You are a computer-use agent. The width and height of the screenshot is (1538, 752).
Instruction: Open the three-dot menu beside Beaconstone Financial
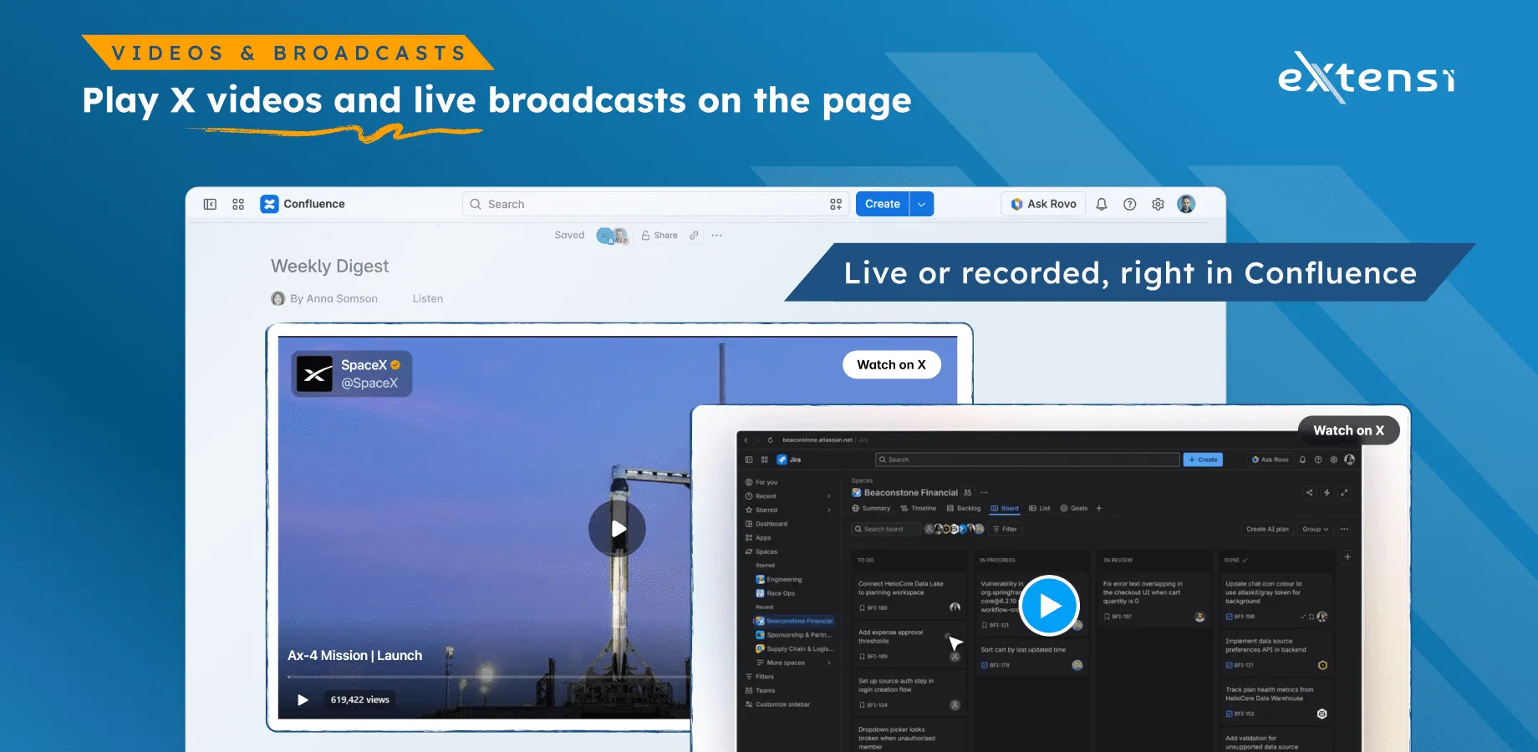click(985, 493)
